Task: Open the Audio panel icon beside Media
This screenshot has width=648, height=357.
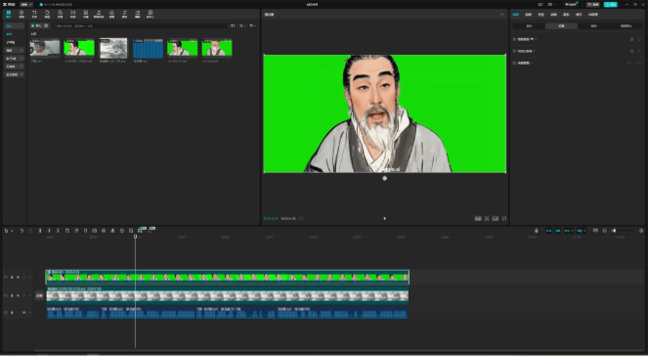Action: coord(22,14)
